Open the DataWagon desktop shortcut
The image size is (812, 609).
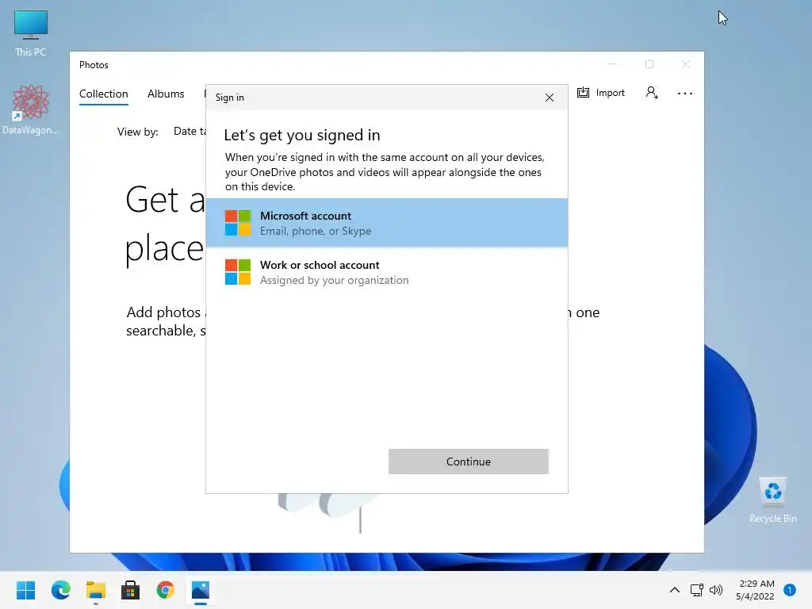click(31, 109)
